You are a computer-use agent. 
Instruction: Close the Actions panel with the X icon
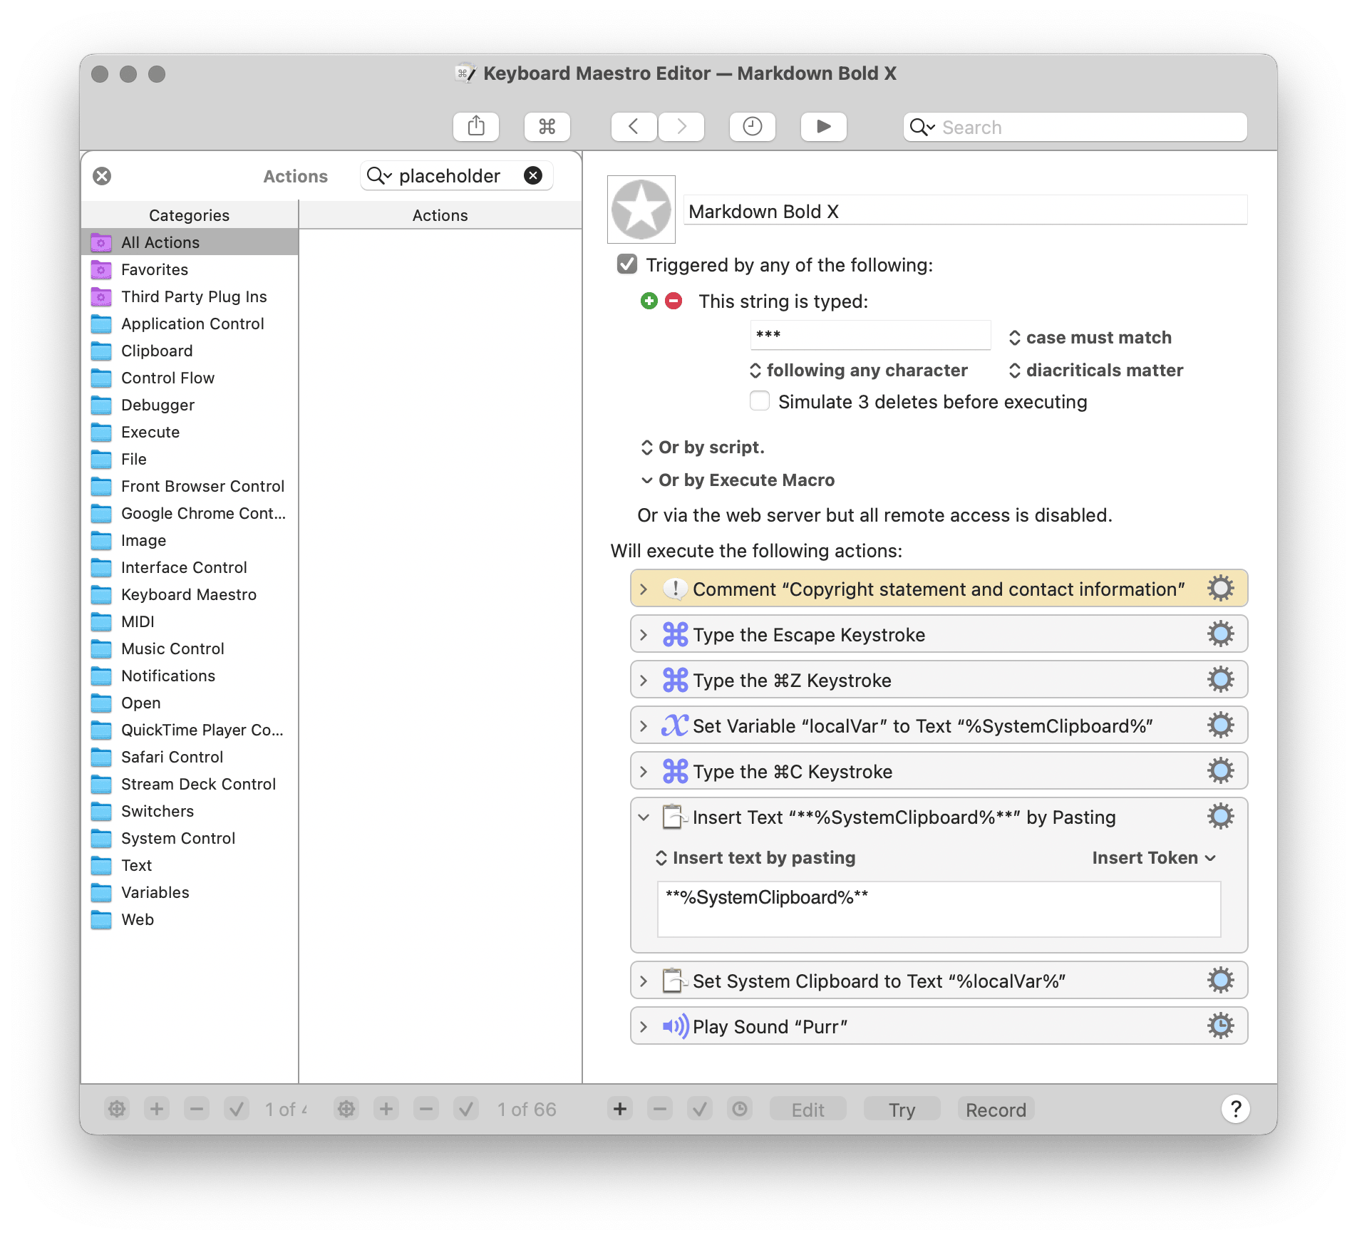103,176
